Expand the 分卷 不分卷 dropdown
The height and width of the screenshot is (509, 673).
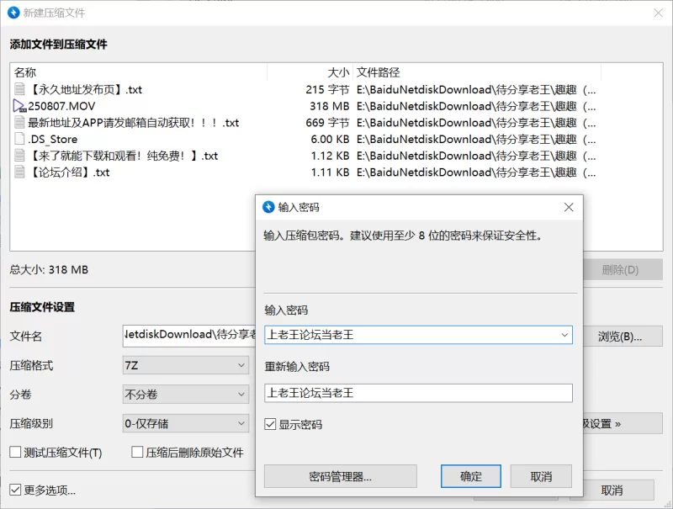click(x=241, y=394)
